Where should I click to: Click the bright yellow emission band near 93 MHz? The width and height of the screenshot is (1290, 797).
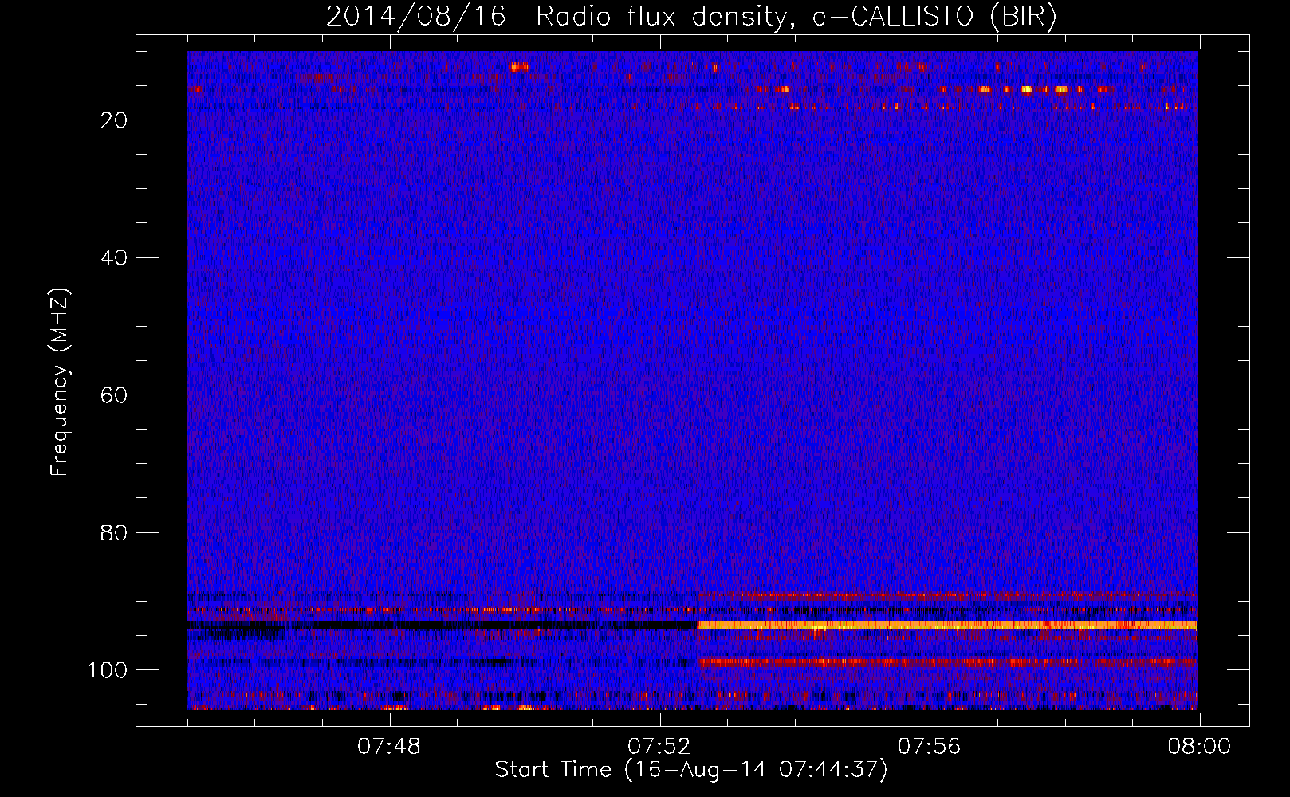coord(947,625)
